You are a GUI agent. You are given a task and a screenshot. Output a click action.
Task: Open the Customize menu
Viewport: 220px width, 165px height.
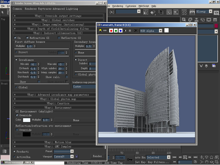coord(131,6)
